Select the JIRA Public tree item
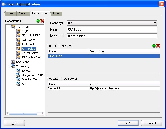This screenshot has height=129, width=166. coord(29,49)
